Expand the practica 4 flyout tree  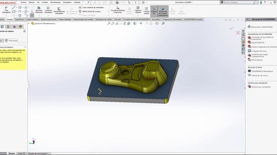pyautogui.click(x=29, y=23)
